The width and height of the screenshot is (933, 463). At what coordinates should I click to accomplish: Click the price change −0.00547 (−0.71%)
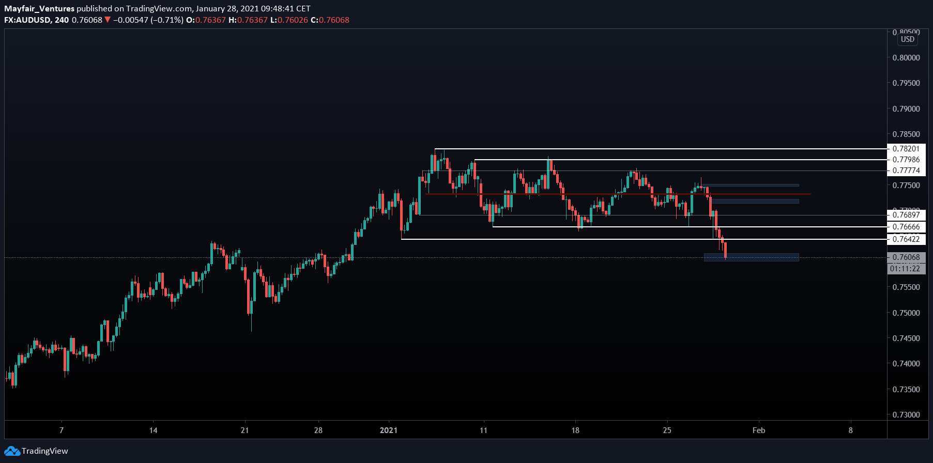click(x=148, y=20)
